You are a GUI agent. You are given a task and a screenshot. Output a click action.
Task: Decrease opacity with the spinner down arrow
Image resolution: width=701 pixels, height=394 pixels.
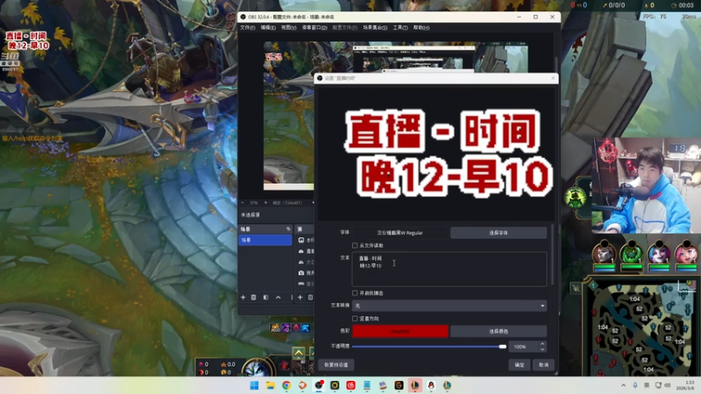coord(542,349)
